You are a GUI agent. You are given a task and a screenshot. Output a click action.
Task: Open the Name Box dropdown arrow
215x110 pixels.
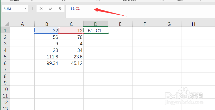26,9
